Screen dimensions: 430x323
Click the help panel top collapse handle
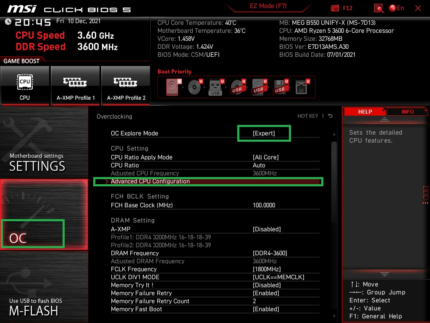click(385, 119)
